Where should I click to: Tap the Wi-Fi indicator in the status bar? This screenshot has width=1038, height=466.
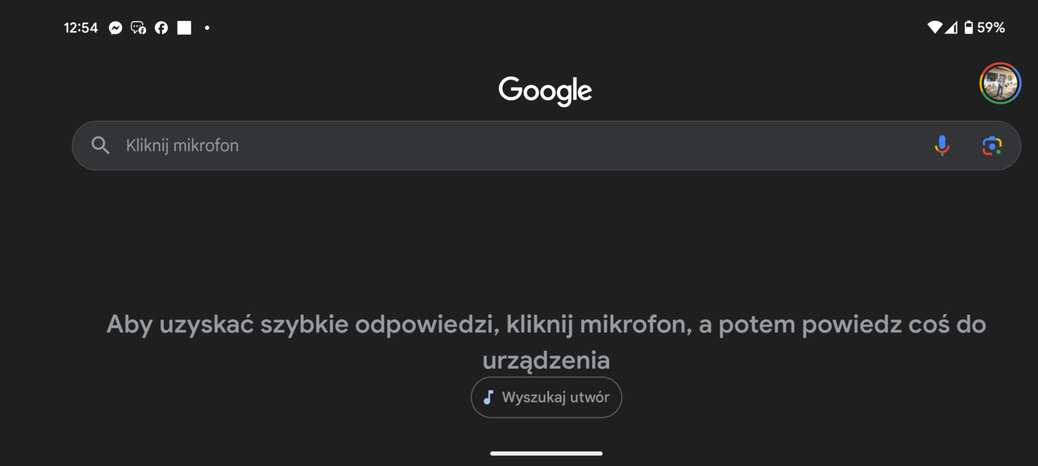(x=934, y=27)
